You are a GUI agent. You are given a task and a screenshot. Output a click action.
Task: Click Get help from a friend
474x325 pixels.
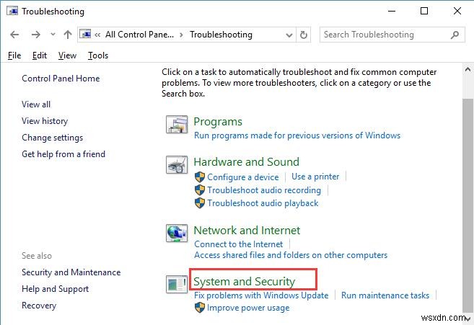pyautogui.click(x=63, y=154)
